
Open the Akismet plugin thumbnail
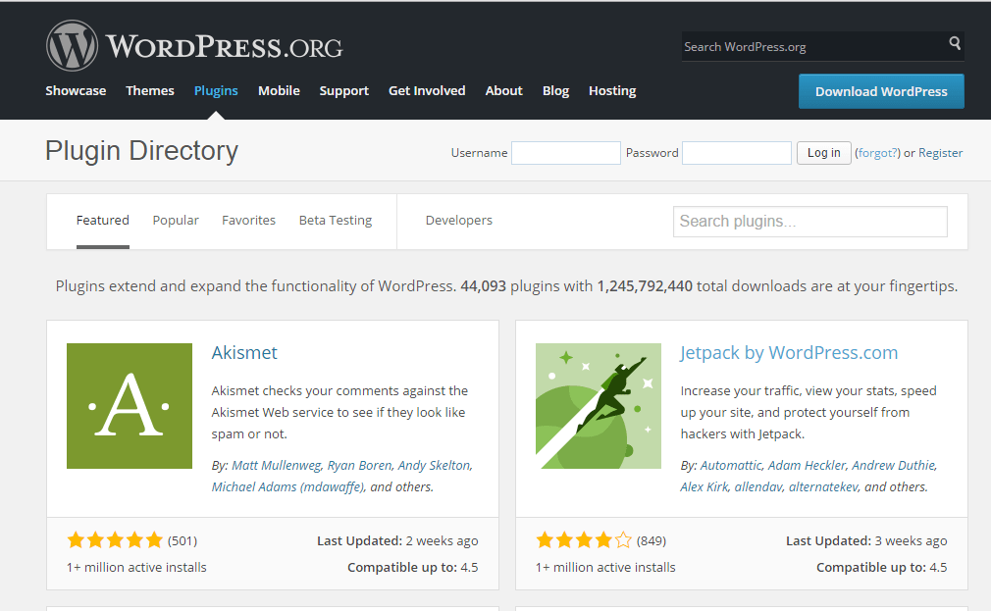coord(130,406)
